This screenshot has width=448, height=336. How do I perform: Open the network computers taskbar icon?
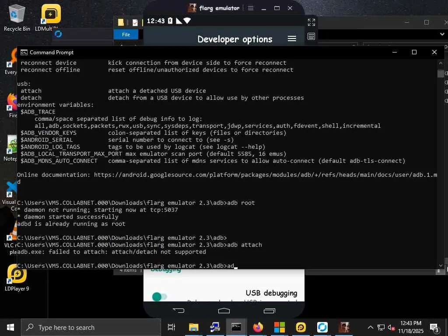pos(215,327)
